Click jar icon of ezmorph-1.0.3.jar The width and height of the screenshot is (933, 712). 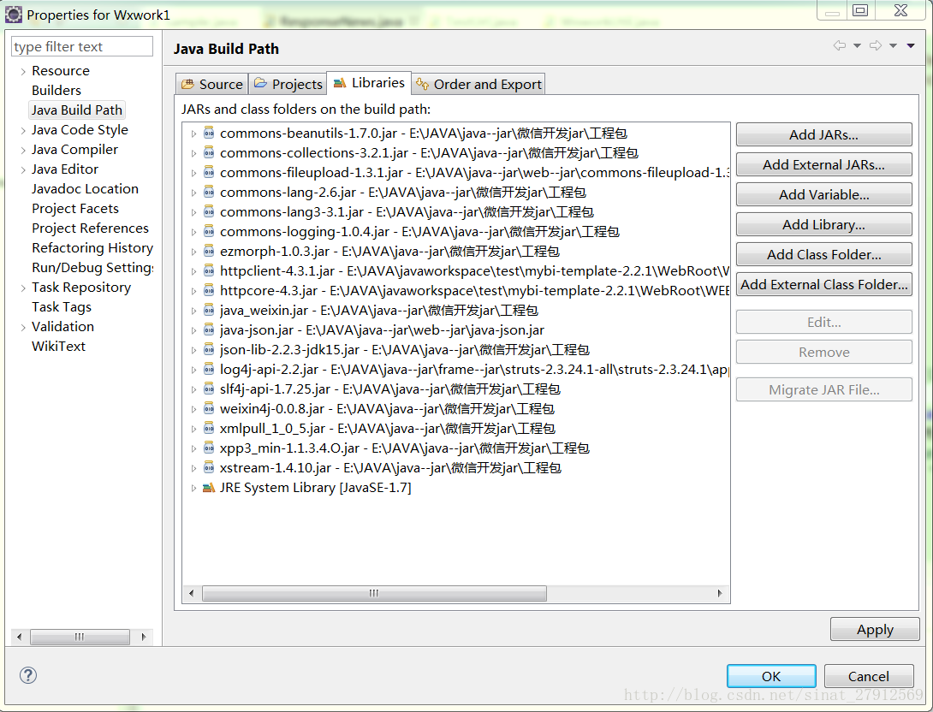209,251
